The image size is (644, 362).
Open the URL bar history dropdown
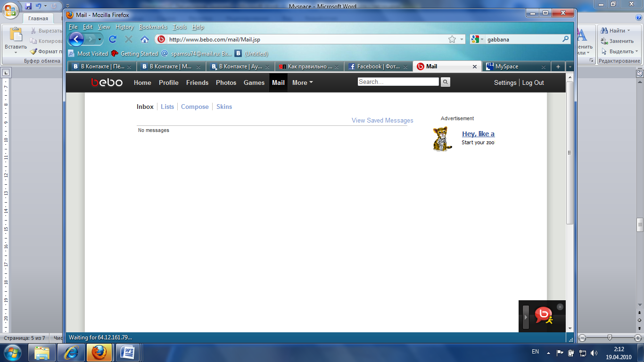click(x=462, y=39)
